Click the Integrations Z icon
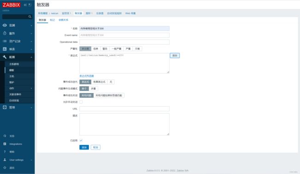The width and height of the screenshot is (300, 174). point(5,144)
